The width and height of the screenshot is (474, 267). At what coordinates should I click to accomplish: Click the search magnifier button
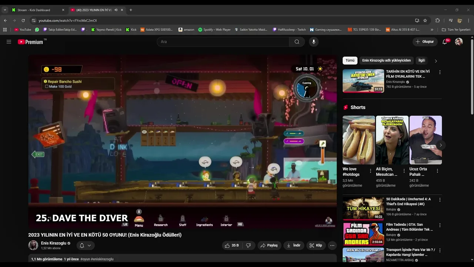click(x=297, y=42)
